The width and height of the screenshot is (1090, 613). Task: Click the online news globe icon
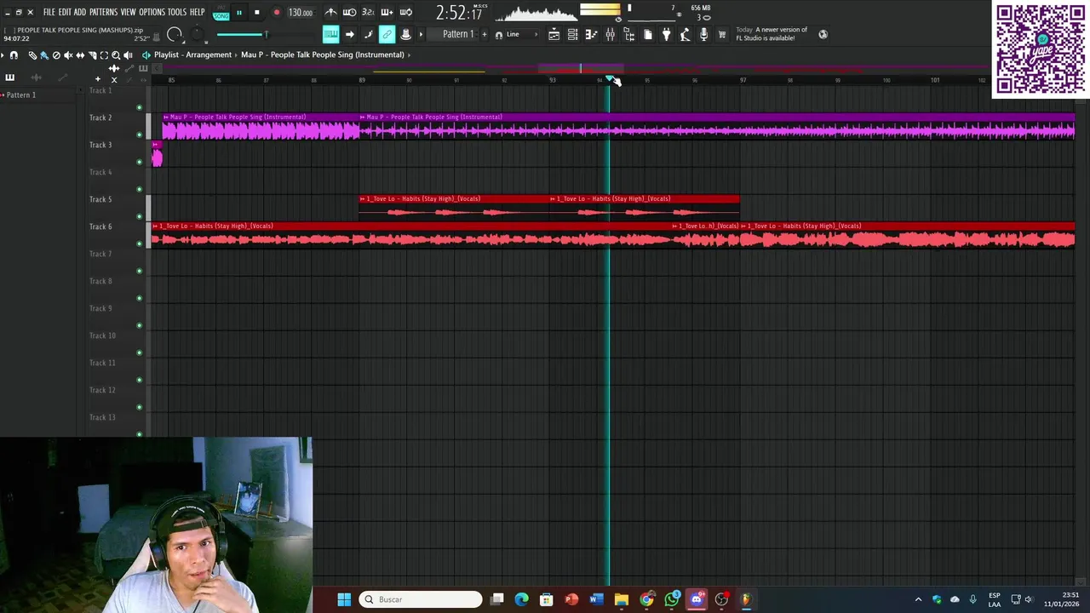tap(823, 34)
